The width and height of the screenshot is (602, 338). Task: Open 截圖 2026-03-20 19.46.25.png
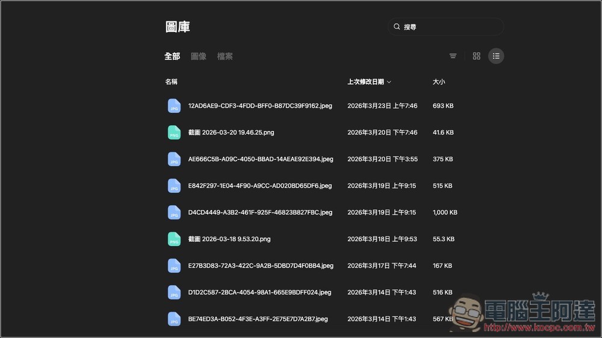pyautogui.click(x=231, y=132)
